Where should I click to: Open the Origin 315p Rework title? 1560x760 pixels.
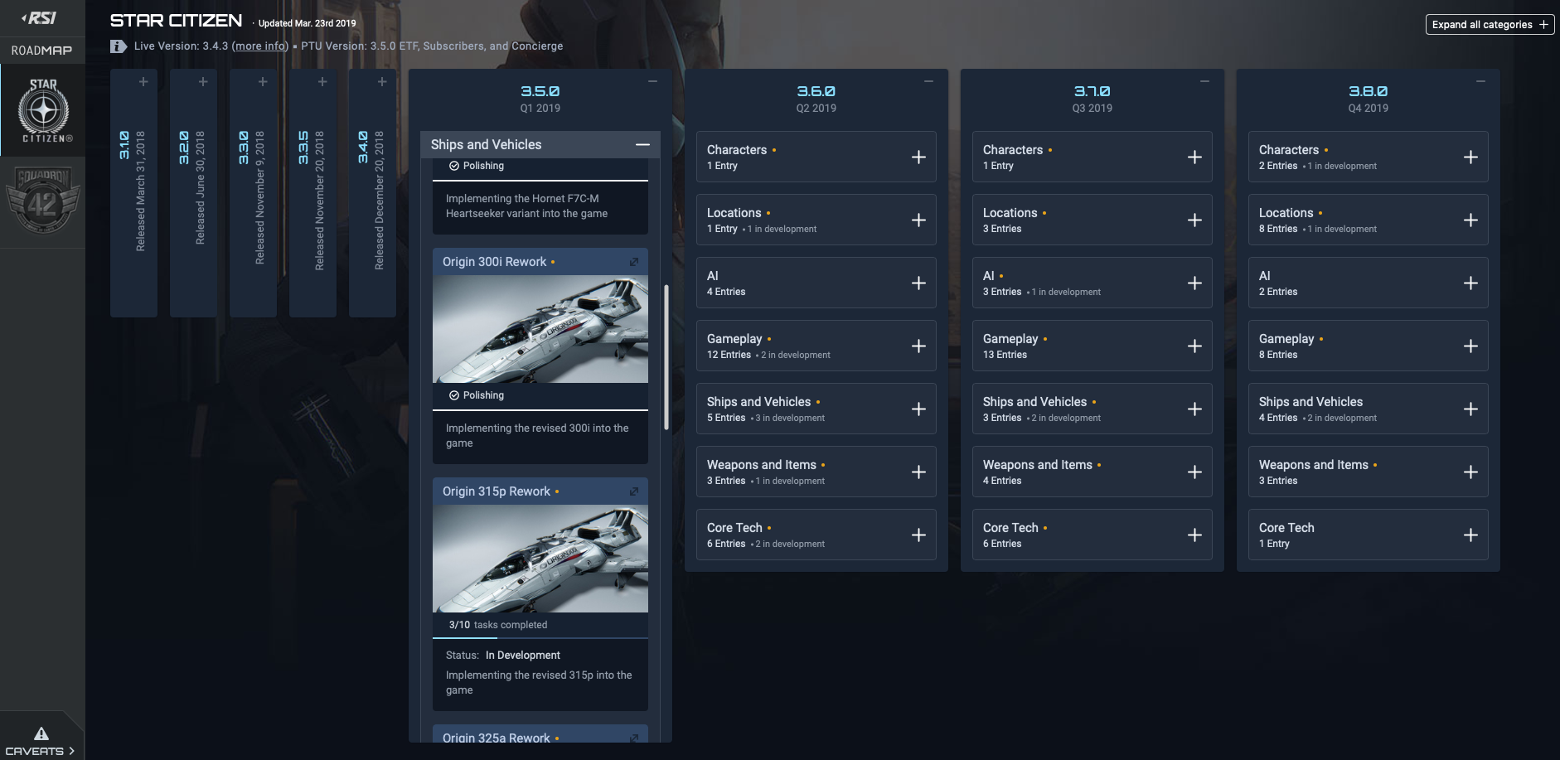coord(496,491)
